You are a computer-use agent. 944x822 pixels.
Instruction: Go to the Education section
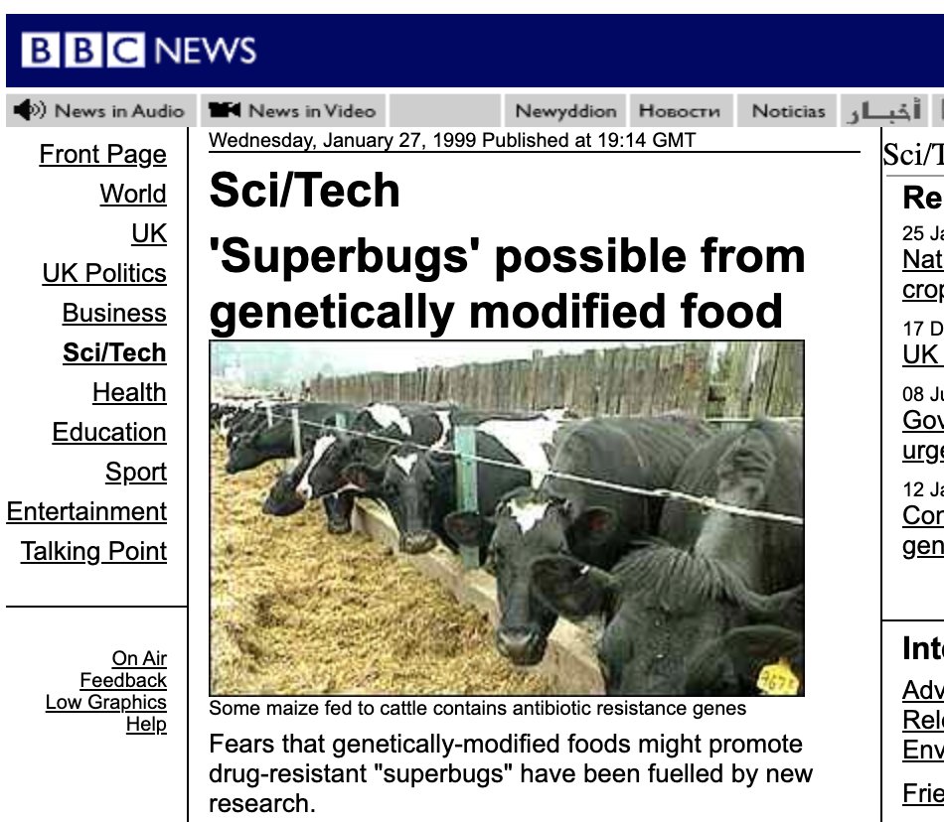[x=109, y=432]
